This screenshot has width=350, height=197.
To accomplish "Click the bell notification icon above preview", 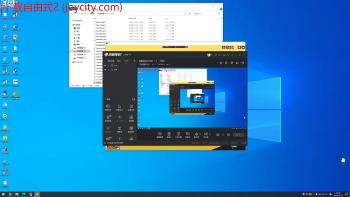I will [237, 63].
